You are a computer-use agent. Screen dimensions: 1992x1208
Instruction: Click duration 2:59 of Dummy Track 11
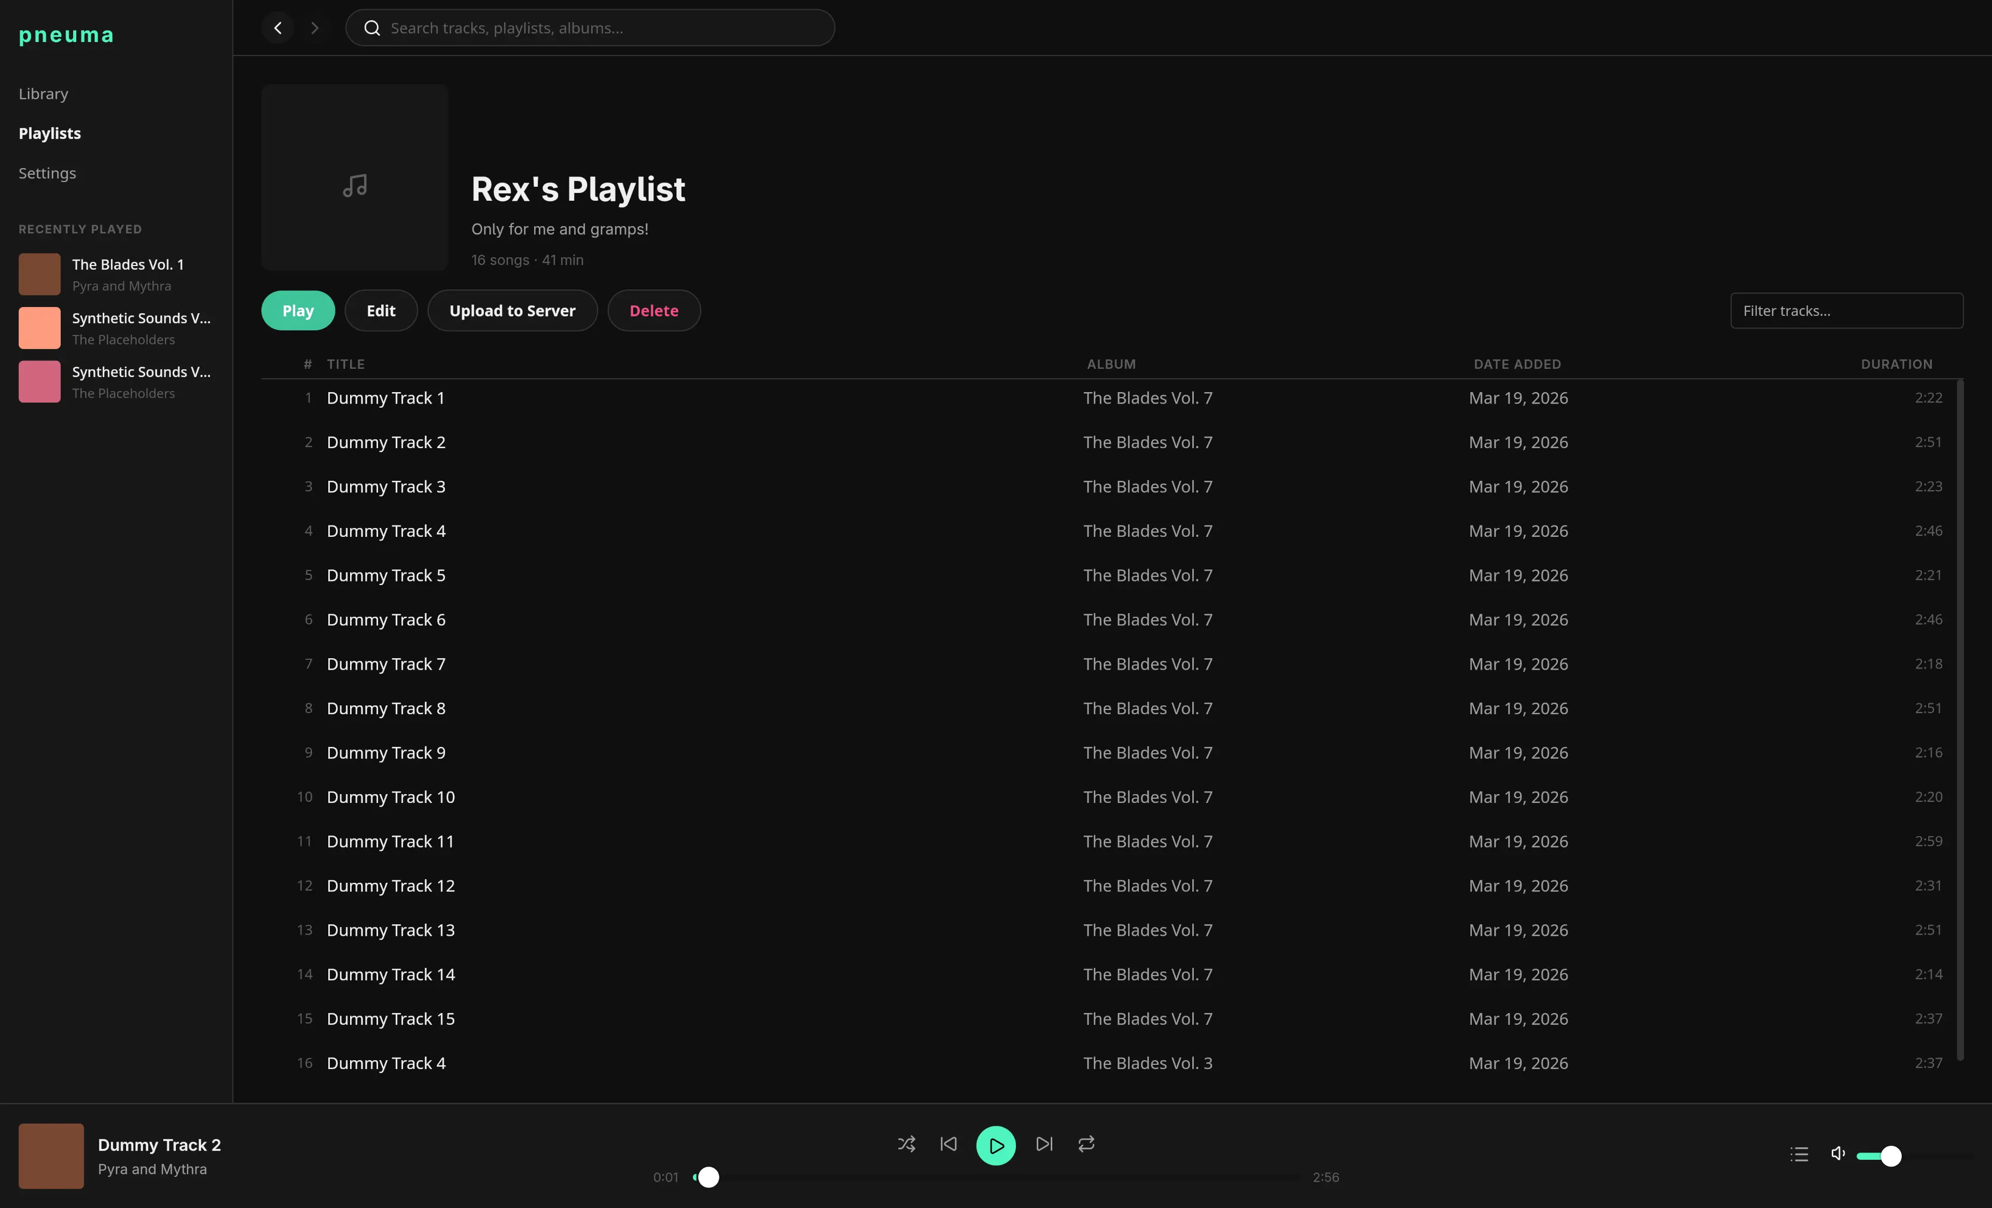[1928, 842]
